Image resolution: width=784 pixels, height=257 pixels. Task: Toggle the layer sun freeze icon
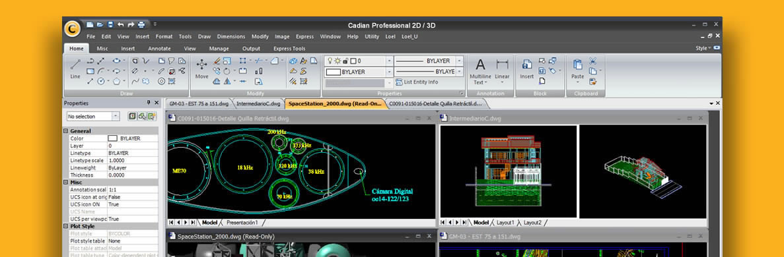[338, 61]
